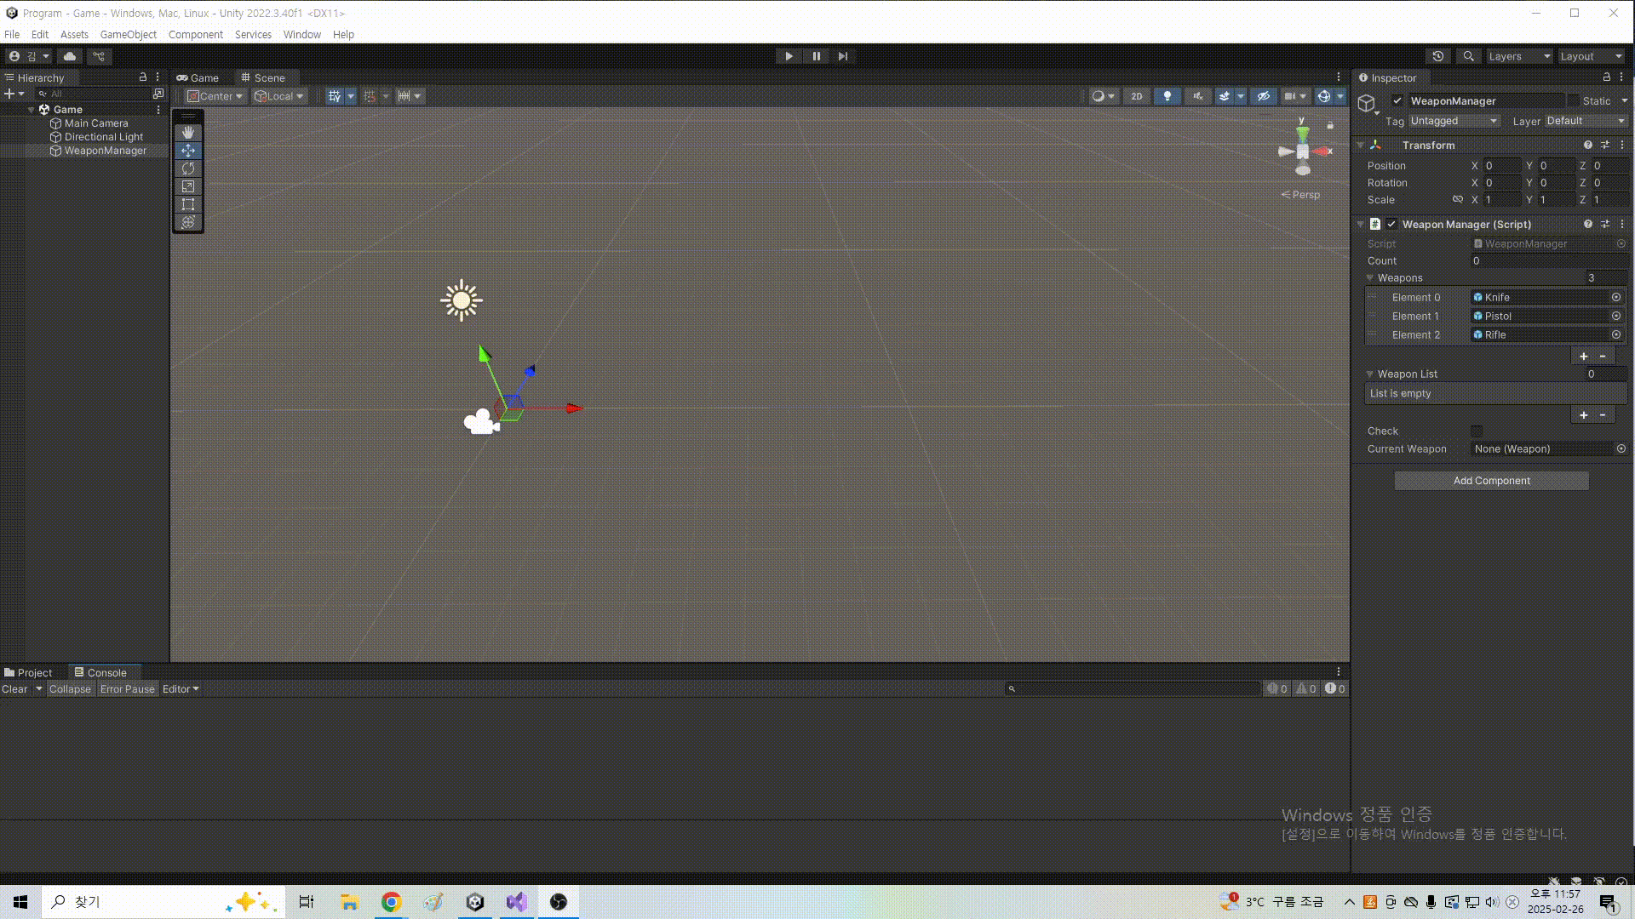Click the Add Component button
This screenshot has height=919, width=1635.
click(1491, 481)
